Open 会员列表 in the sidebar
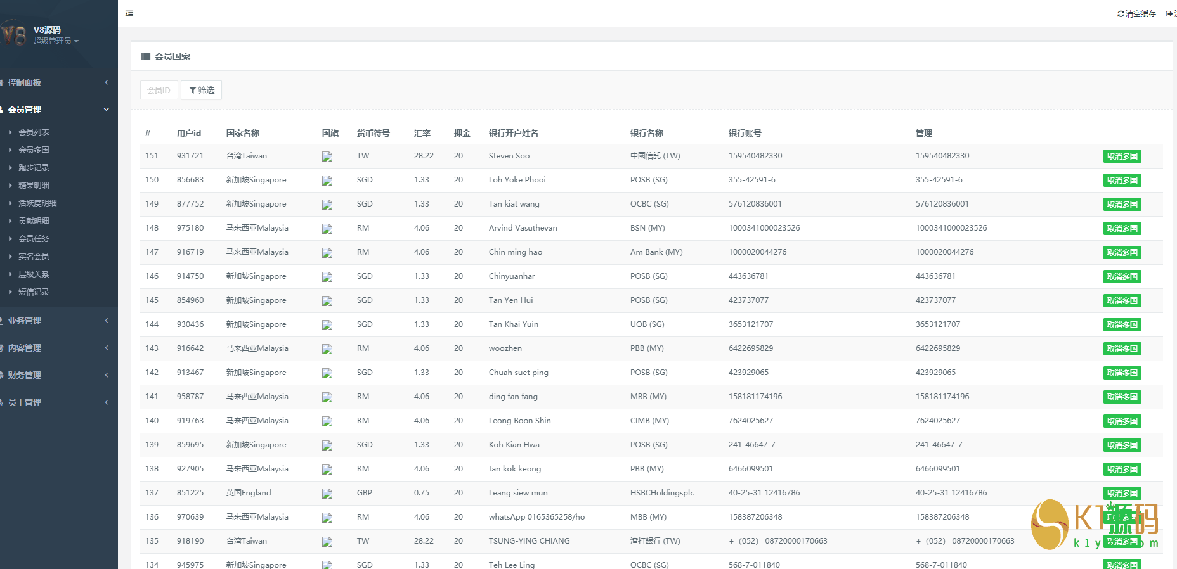Viewport: 1177px width, 569px height. click(34, 132)
